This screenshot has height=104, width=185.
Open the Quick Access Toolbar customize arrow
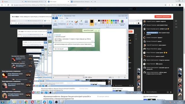click(x=63, y=16)
